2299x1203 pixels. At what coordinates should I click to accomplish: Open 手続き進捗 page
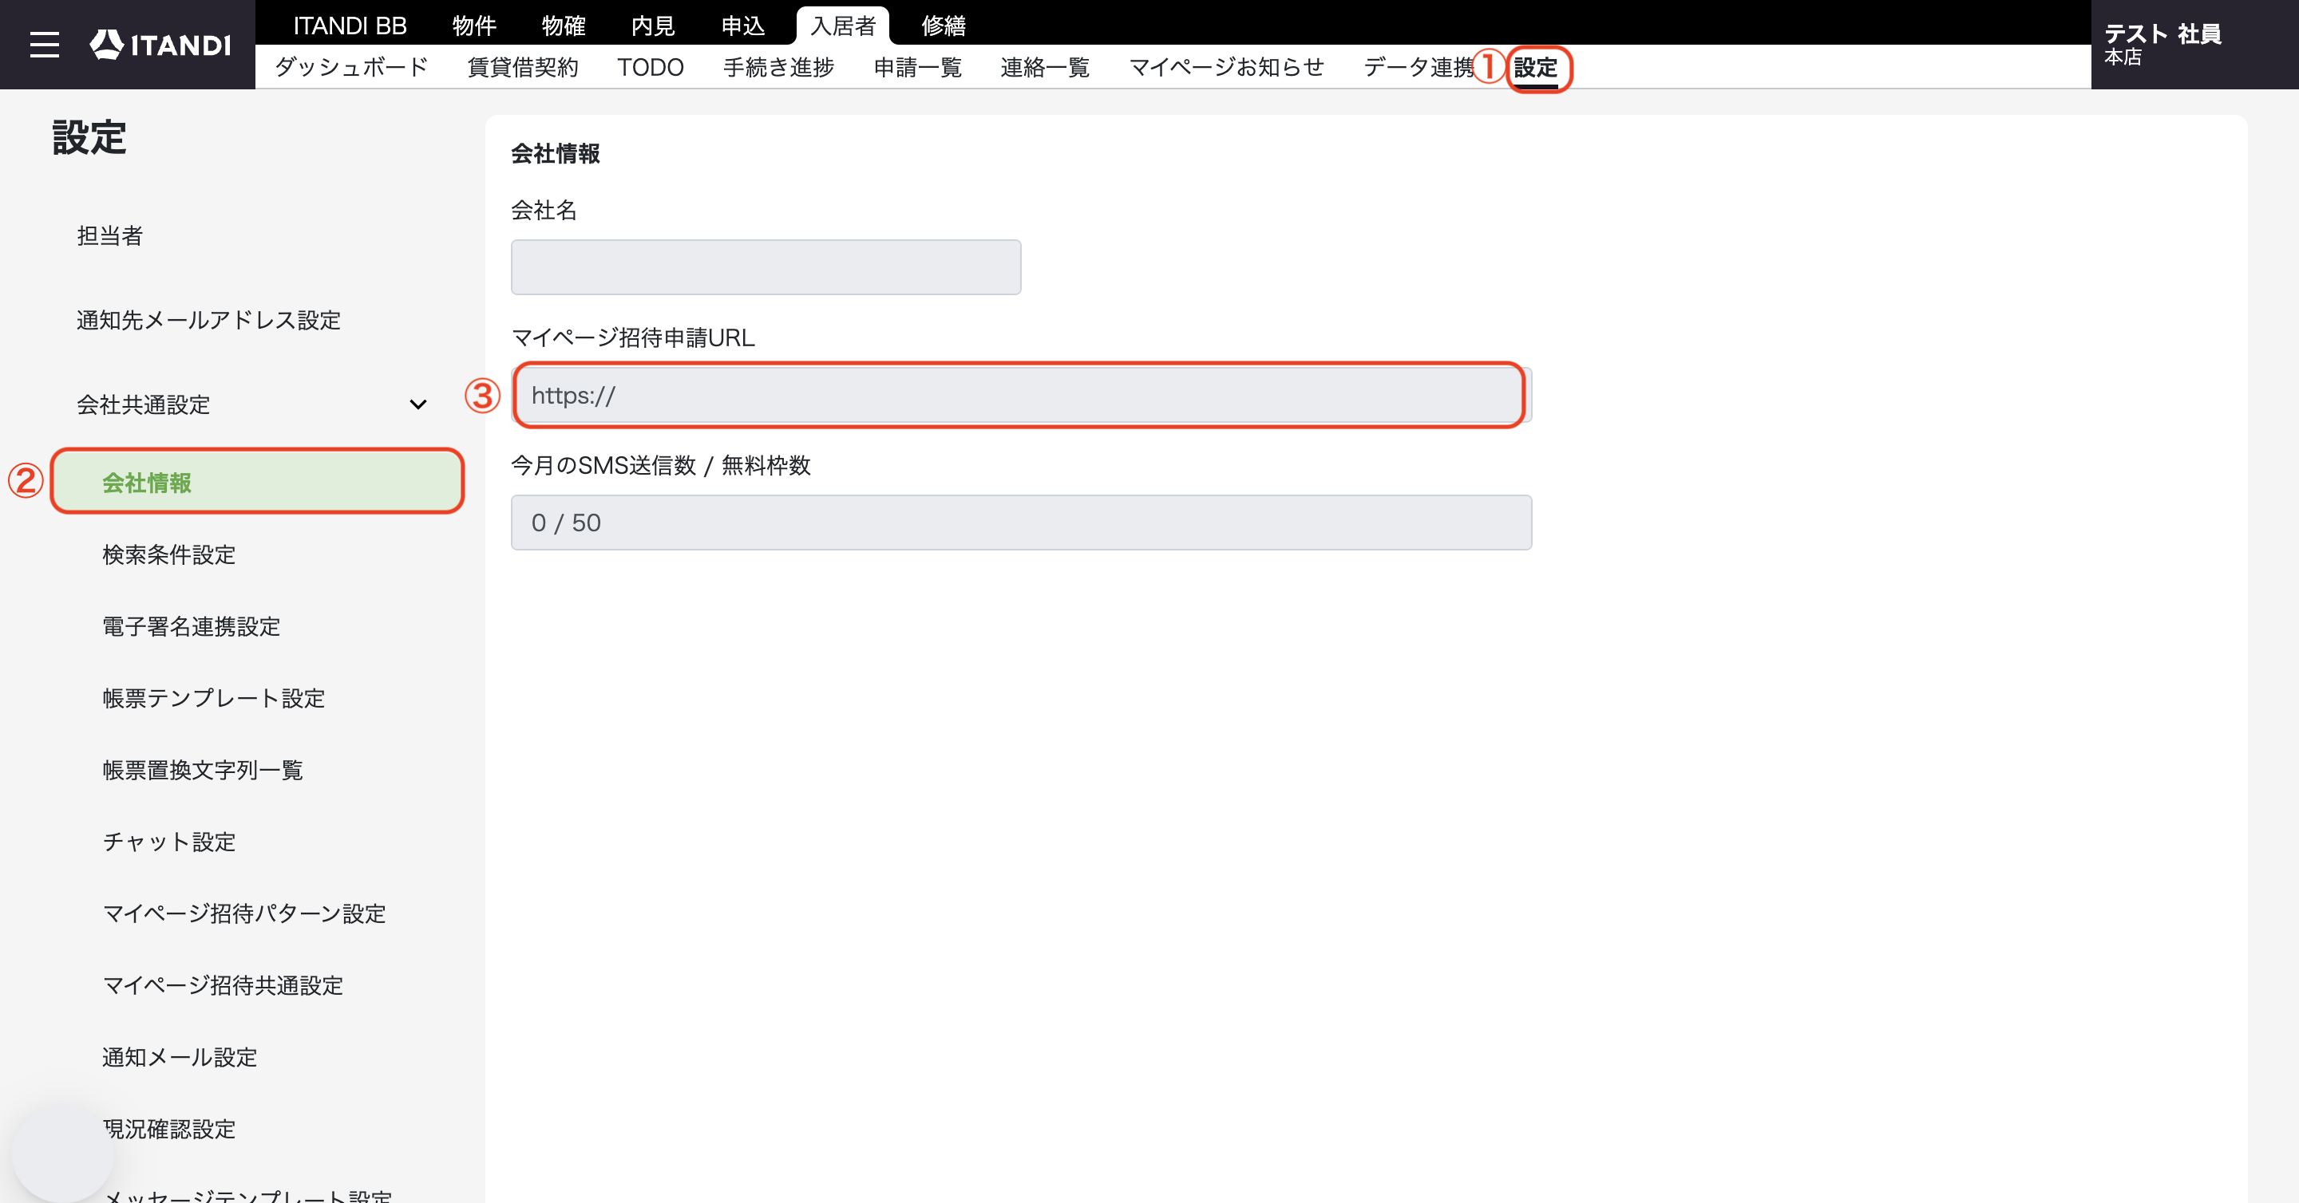pyautogui.click(x=778, y=67)
